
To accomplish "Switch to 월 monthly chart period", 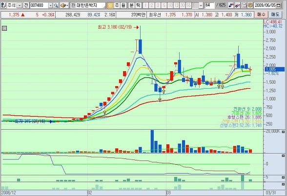I will click(123, 5).
